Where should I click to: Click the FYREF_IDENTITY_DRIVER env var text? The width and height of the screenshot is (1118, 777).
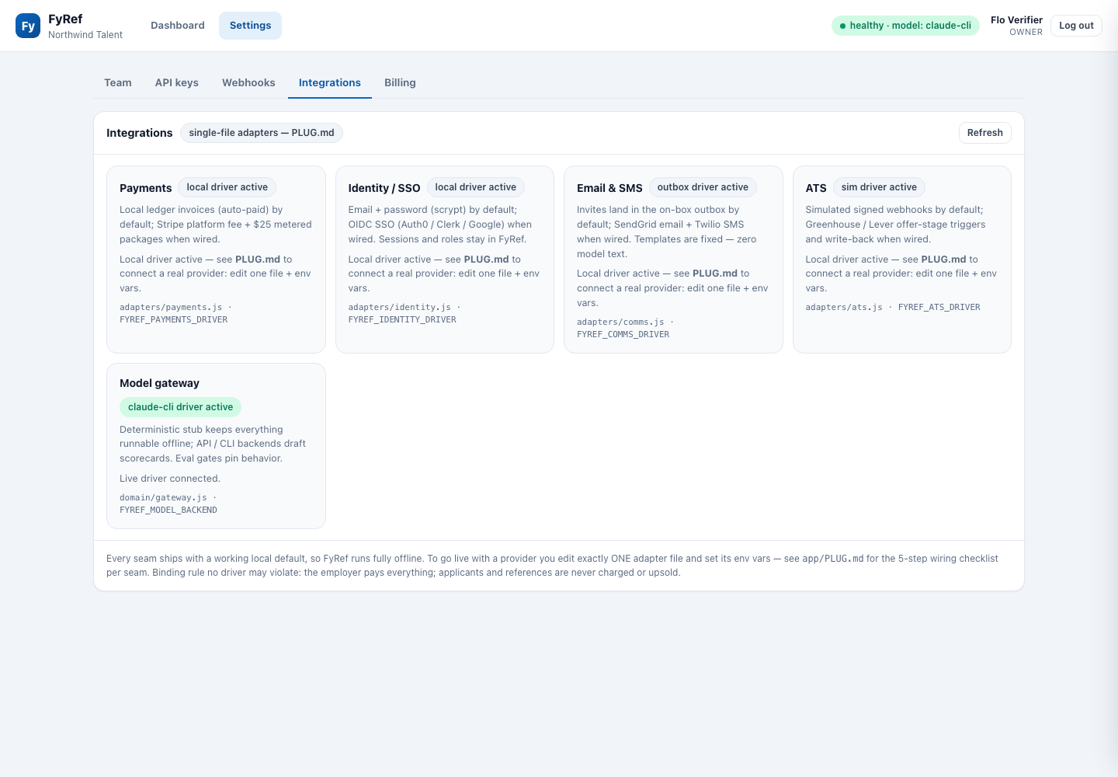[402, 320]
